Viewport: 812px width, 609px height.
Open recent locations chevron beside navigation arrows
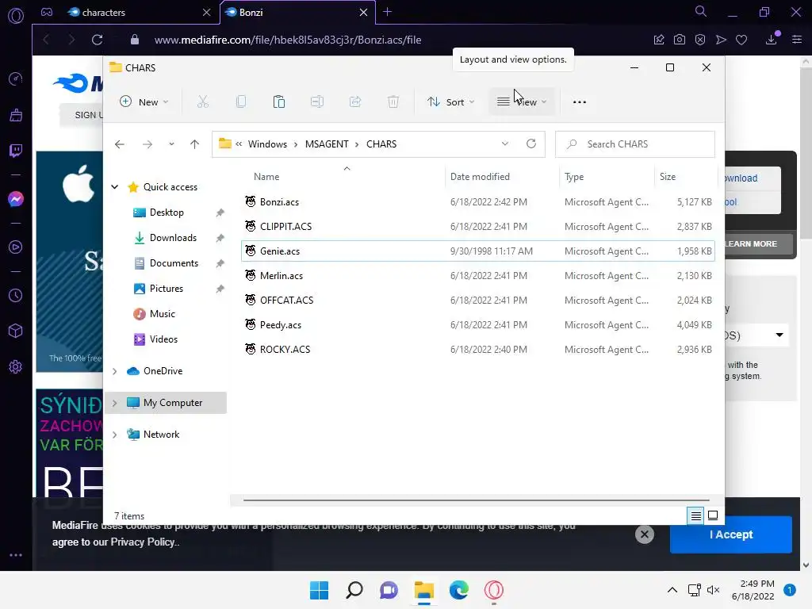171,144
